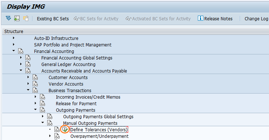Click documentation icon for Financial Accounting
This screenshot has width=269, height=140.
pos(21,51)
